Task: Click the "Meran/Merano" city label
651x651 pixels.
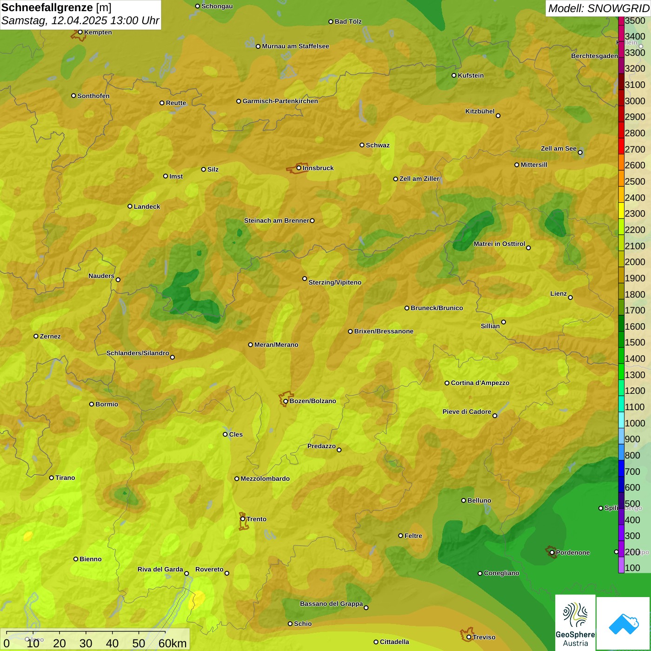Action: [276, 345]
